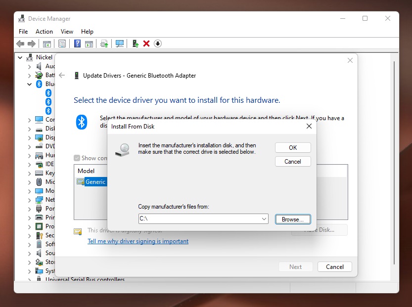Viewport: 412px width, 307px height.
Task: Open the Action menu
Action: click(44, 32)
